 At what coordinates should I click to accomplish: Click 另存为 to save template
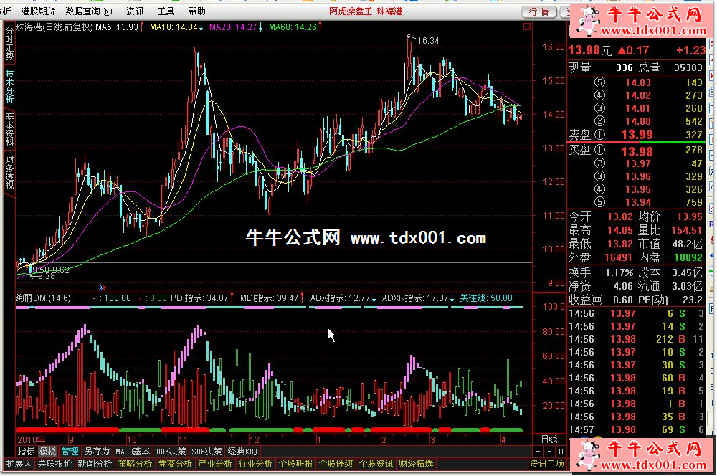[x=97, y=452]
